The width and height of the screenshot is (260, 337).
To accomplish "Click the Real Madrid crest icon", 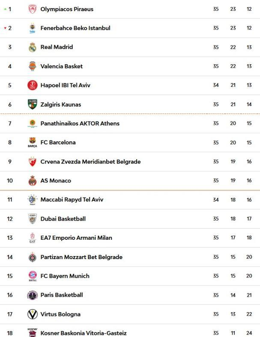I will point(33,47).
